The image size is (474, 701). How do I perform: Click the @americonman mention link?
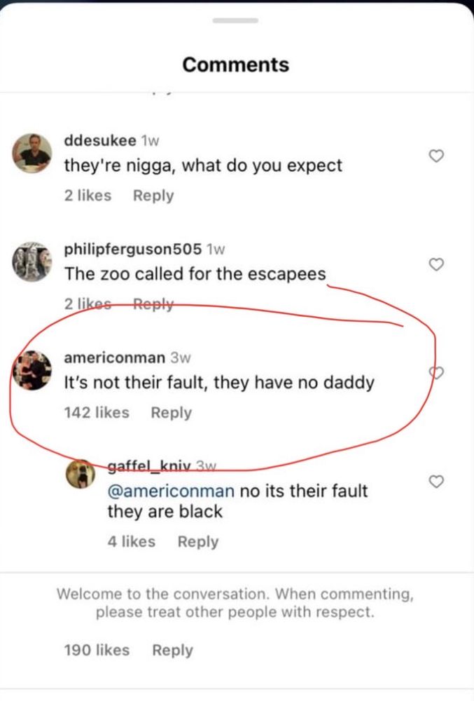click(x=171, y=491)
